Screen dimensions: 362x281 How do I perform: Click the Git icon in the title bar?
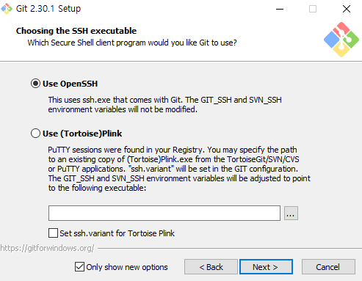pyautogui.click(x=7, y=9)
